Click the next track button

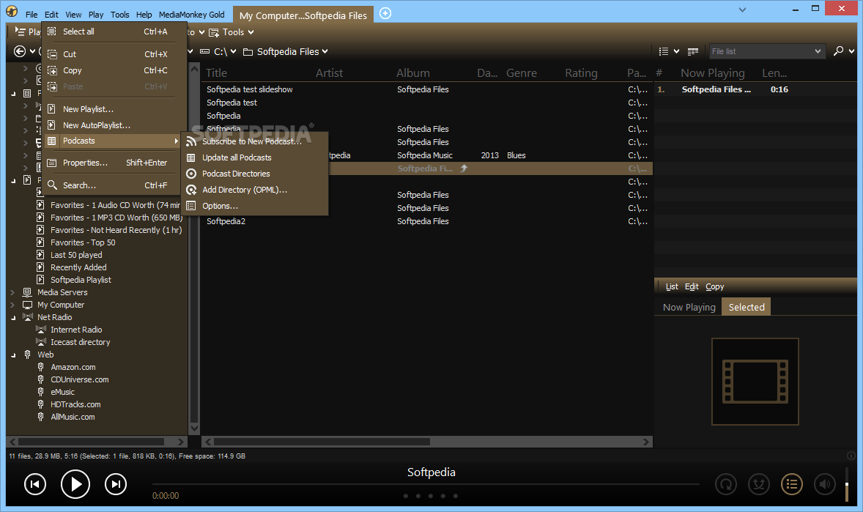116,484
